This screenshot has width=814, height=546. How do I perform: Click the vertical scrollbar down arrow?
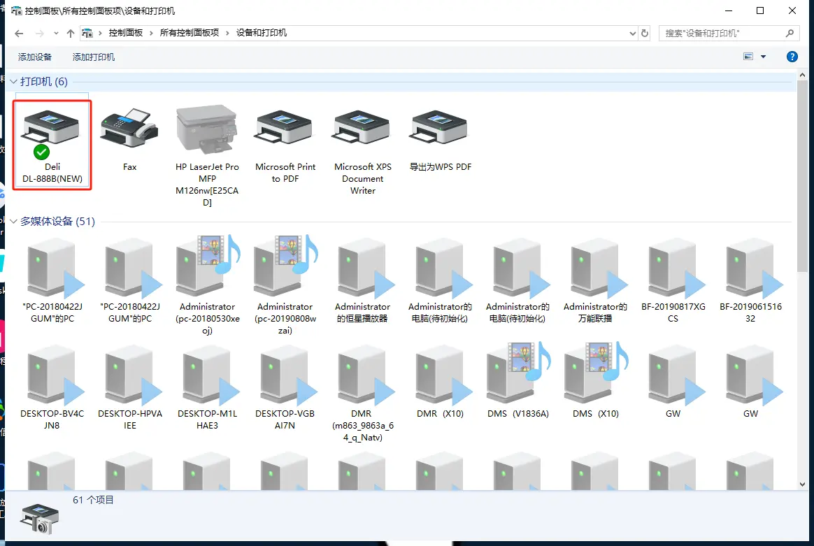[x=804, y=483]
